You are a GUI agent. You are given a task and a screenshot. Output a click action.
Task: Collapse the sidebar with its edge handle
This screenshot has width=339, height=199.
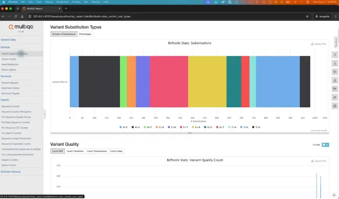click(44, 114)
